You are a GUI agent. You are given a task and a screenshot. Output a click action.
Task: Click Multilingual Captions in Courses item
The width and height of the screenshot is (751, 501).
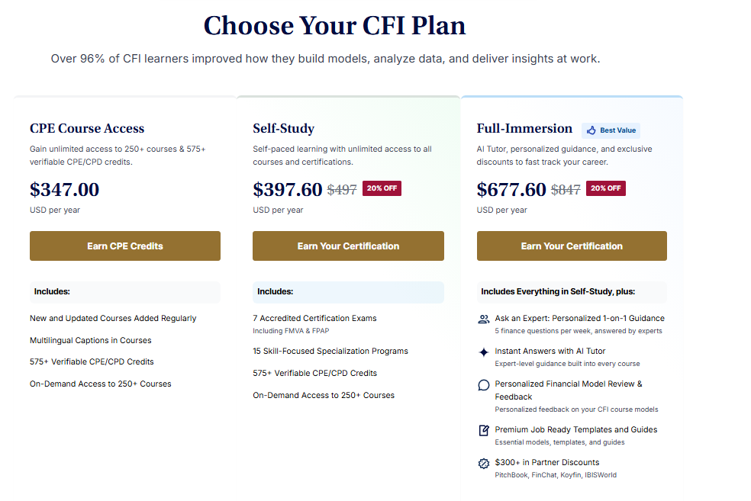point(91,340)
